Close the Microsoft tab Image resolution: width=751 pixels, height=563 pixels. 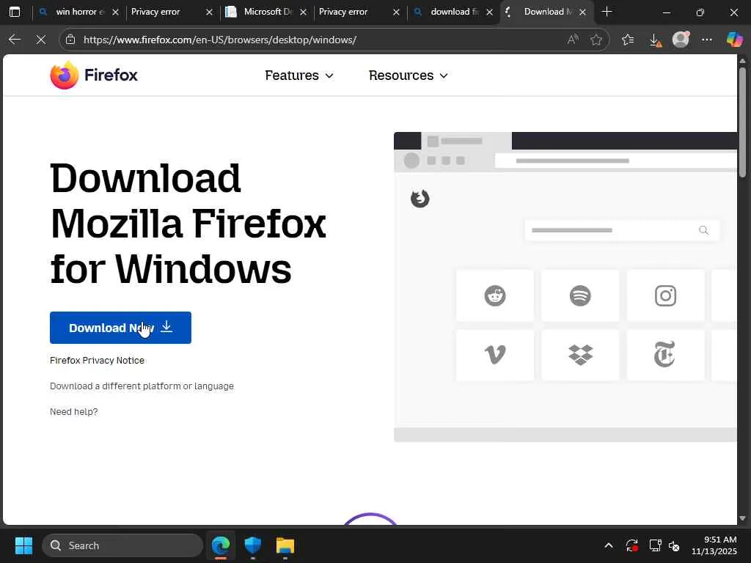coord(303,12)
